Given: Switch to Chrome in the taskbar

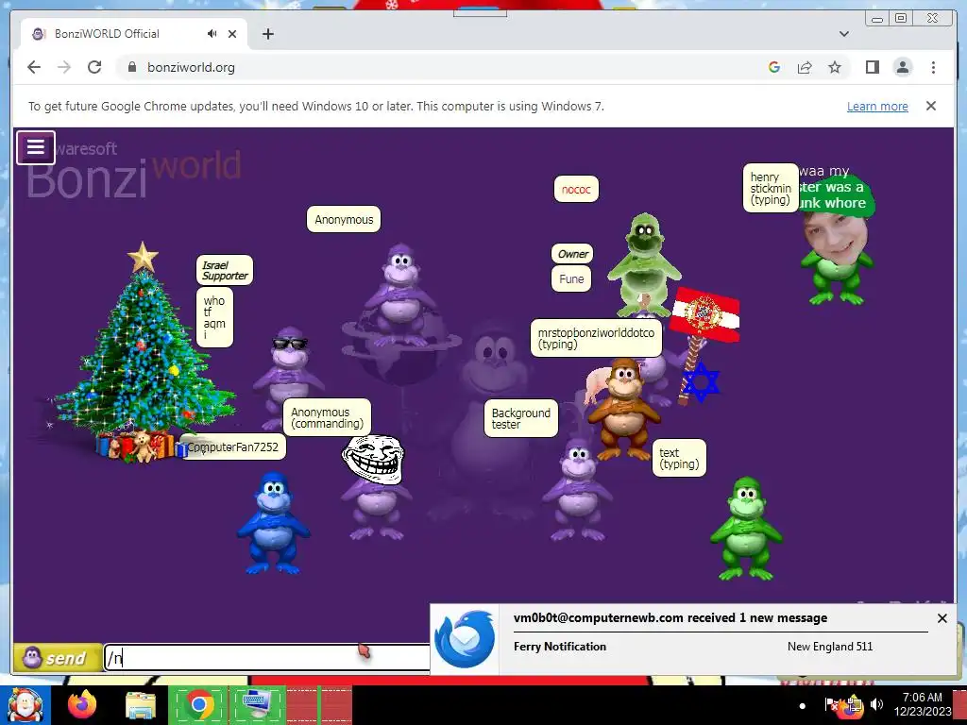Looking at the screenshot, I should pyautogui.click(x=198, y=704).
